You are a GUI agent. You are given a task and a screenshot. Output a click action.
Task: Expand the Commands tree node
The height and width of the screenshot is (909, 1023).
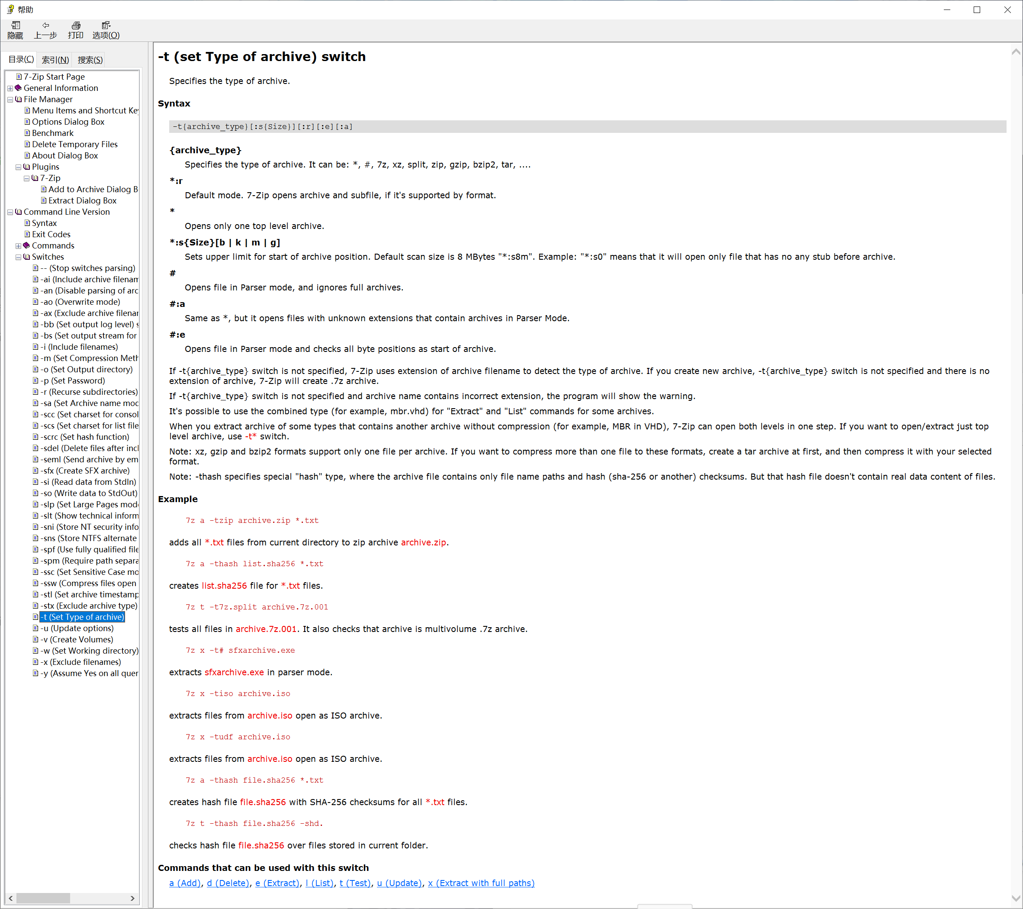click(19, 246)
